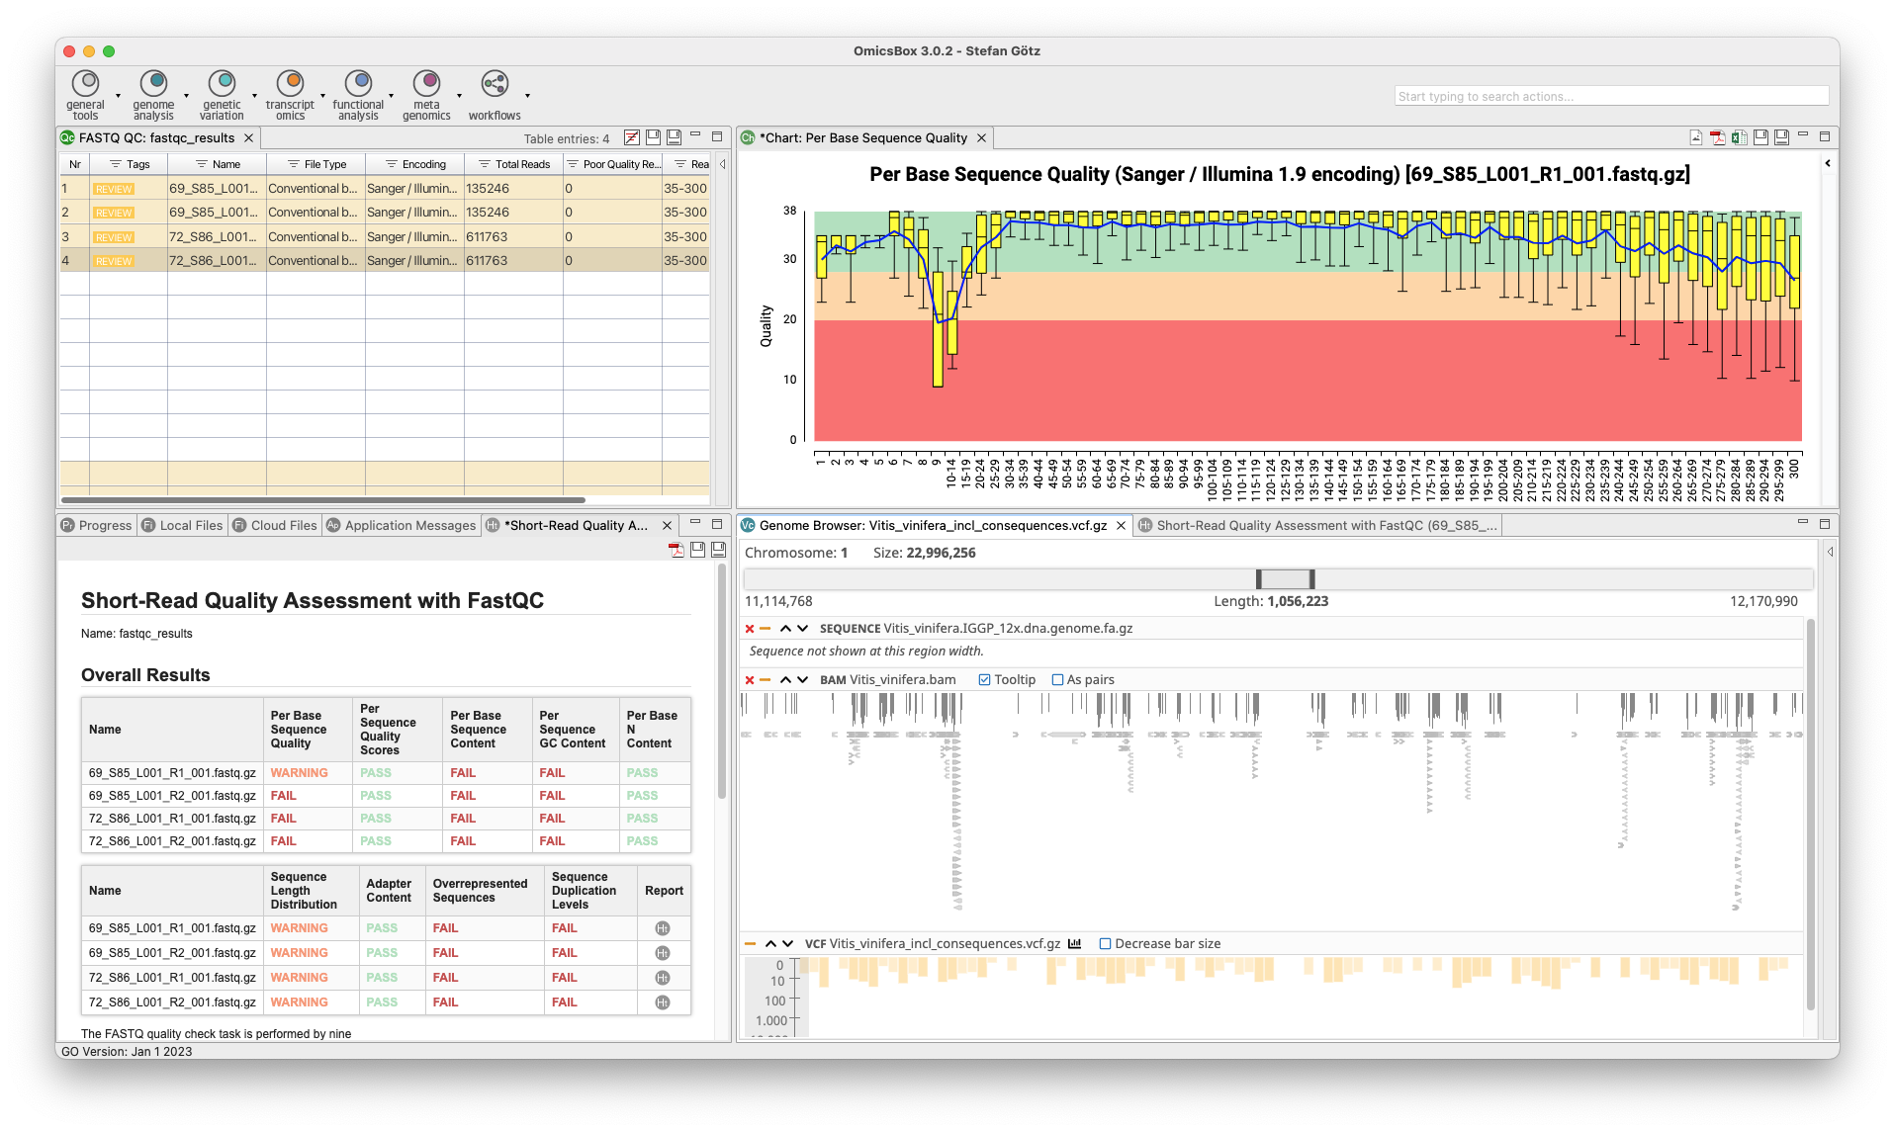Export chart data to Excel

tap(1739, 137)
